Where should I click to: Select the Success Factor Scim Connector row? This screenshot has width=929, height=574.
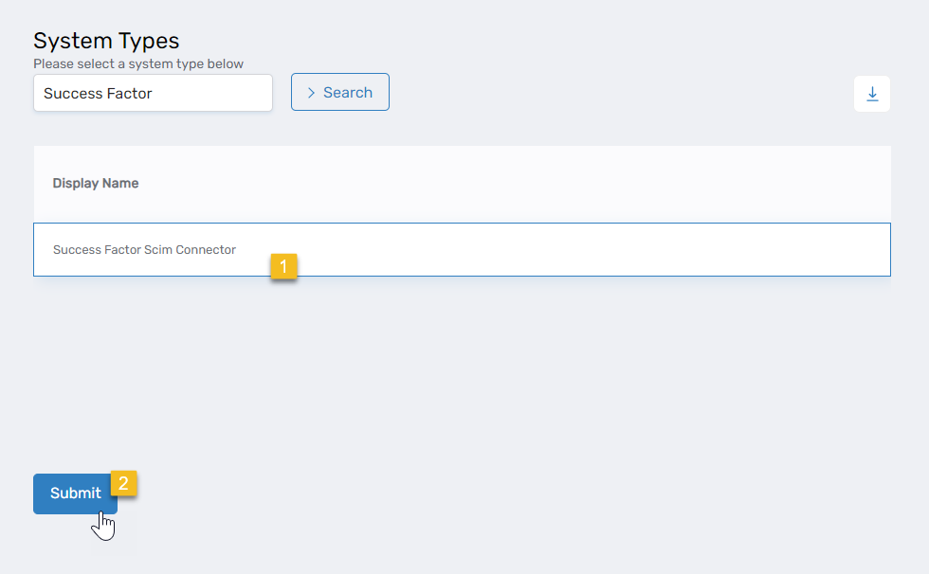click(462, 250)
